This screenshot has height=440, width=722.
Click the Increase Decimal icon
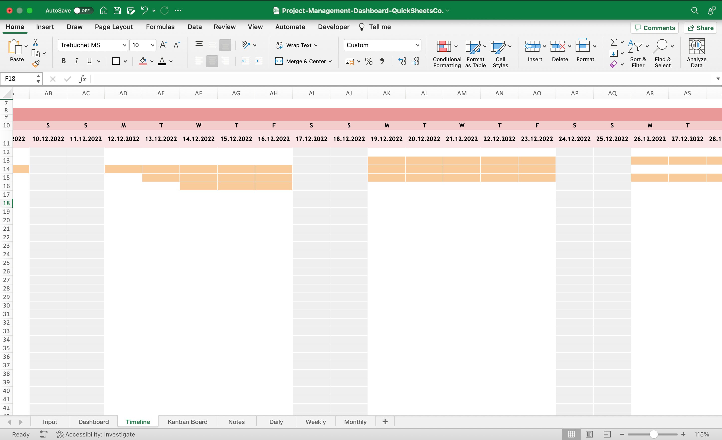[402, 61]
